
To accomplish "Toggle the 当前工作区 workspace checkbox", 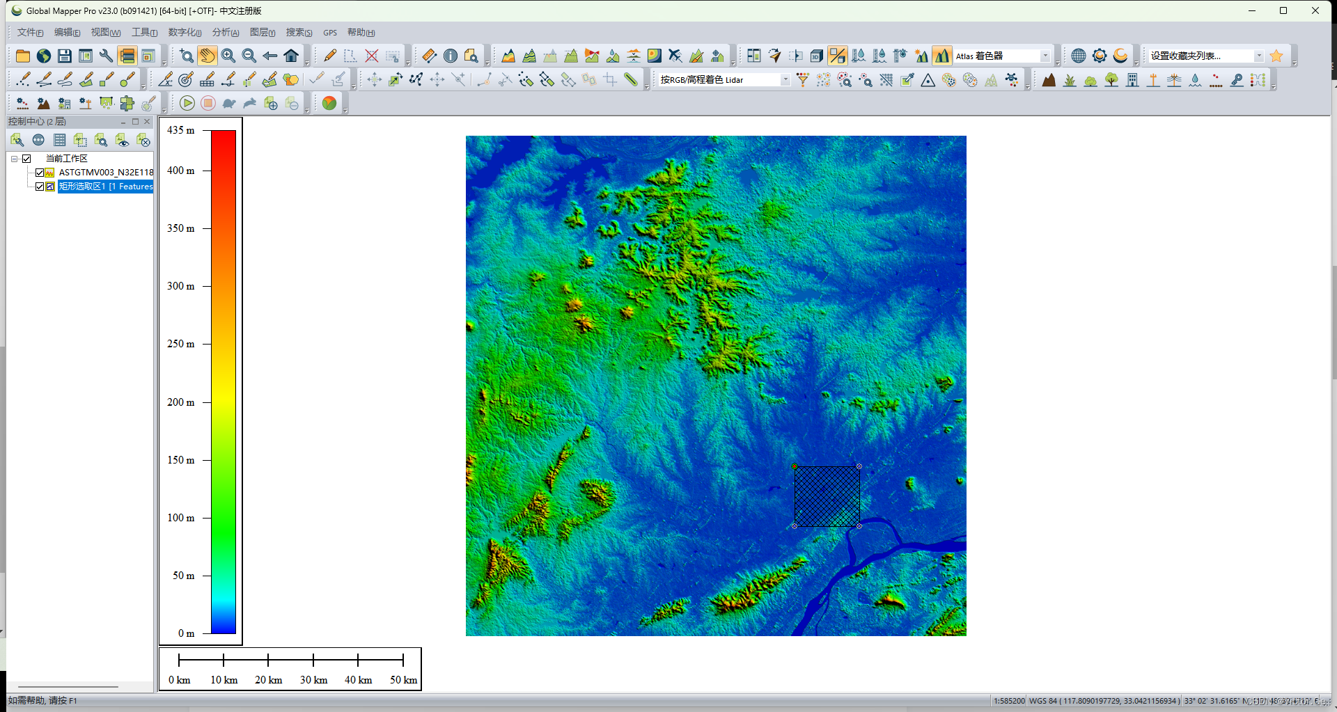I will pyautogui.click(x=26, y=159).
